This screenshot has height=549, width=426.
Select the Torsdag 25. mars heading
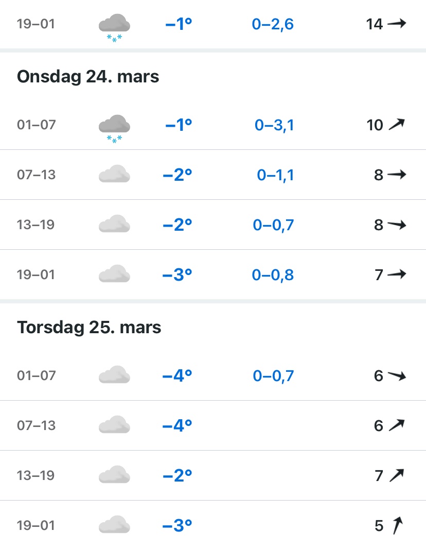click(89, 327)
